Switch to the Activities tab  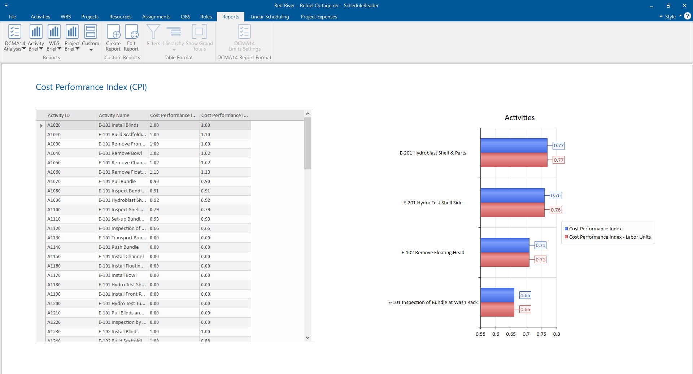click(40, 17)
